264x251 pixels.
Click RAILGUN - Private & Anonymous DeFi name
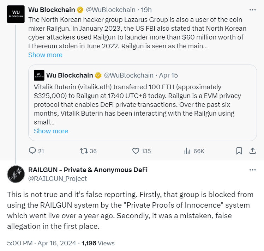(x=88, y=170)
